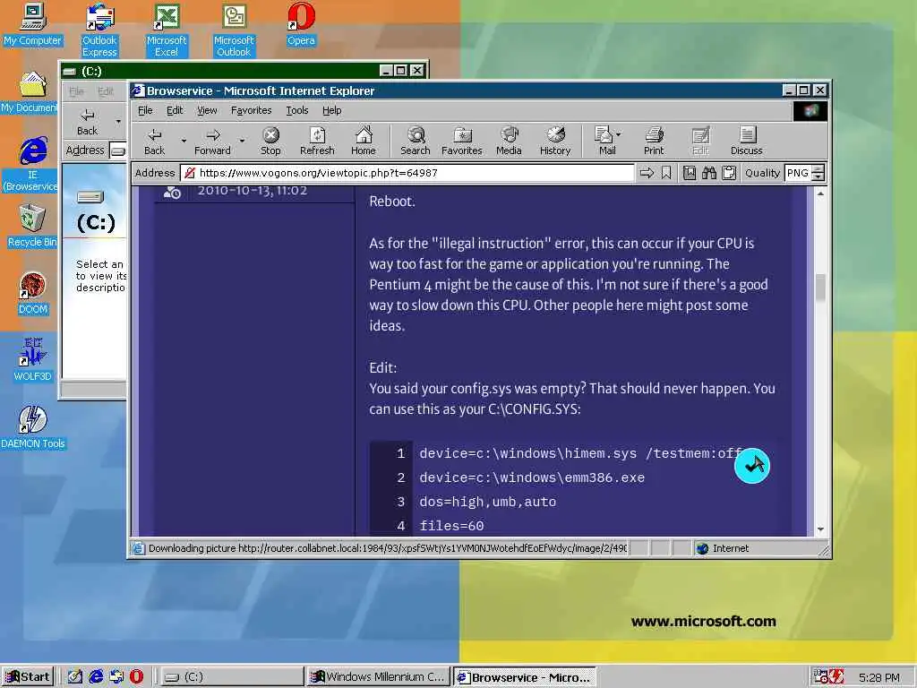The height and width of the screenshot is (688, 917).
Task: Click the Discuss toolbar button
Action: pos(746,141)
